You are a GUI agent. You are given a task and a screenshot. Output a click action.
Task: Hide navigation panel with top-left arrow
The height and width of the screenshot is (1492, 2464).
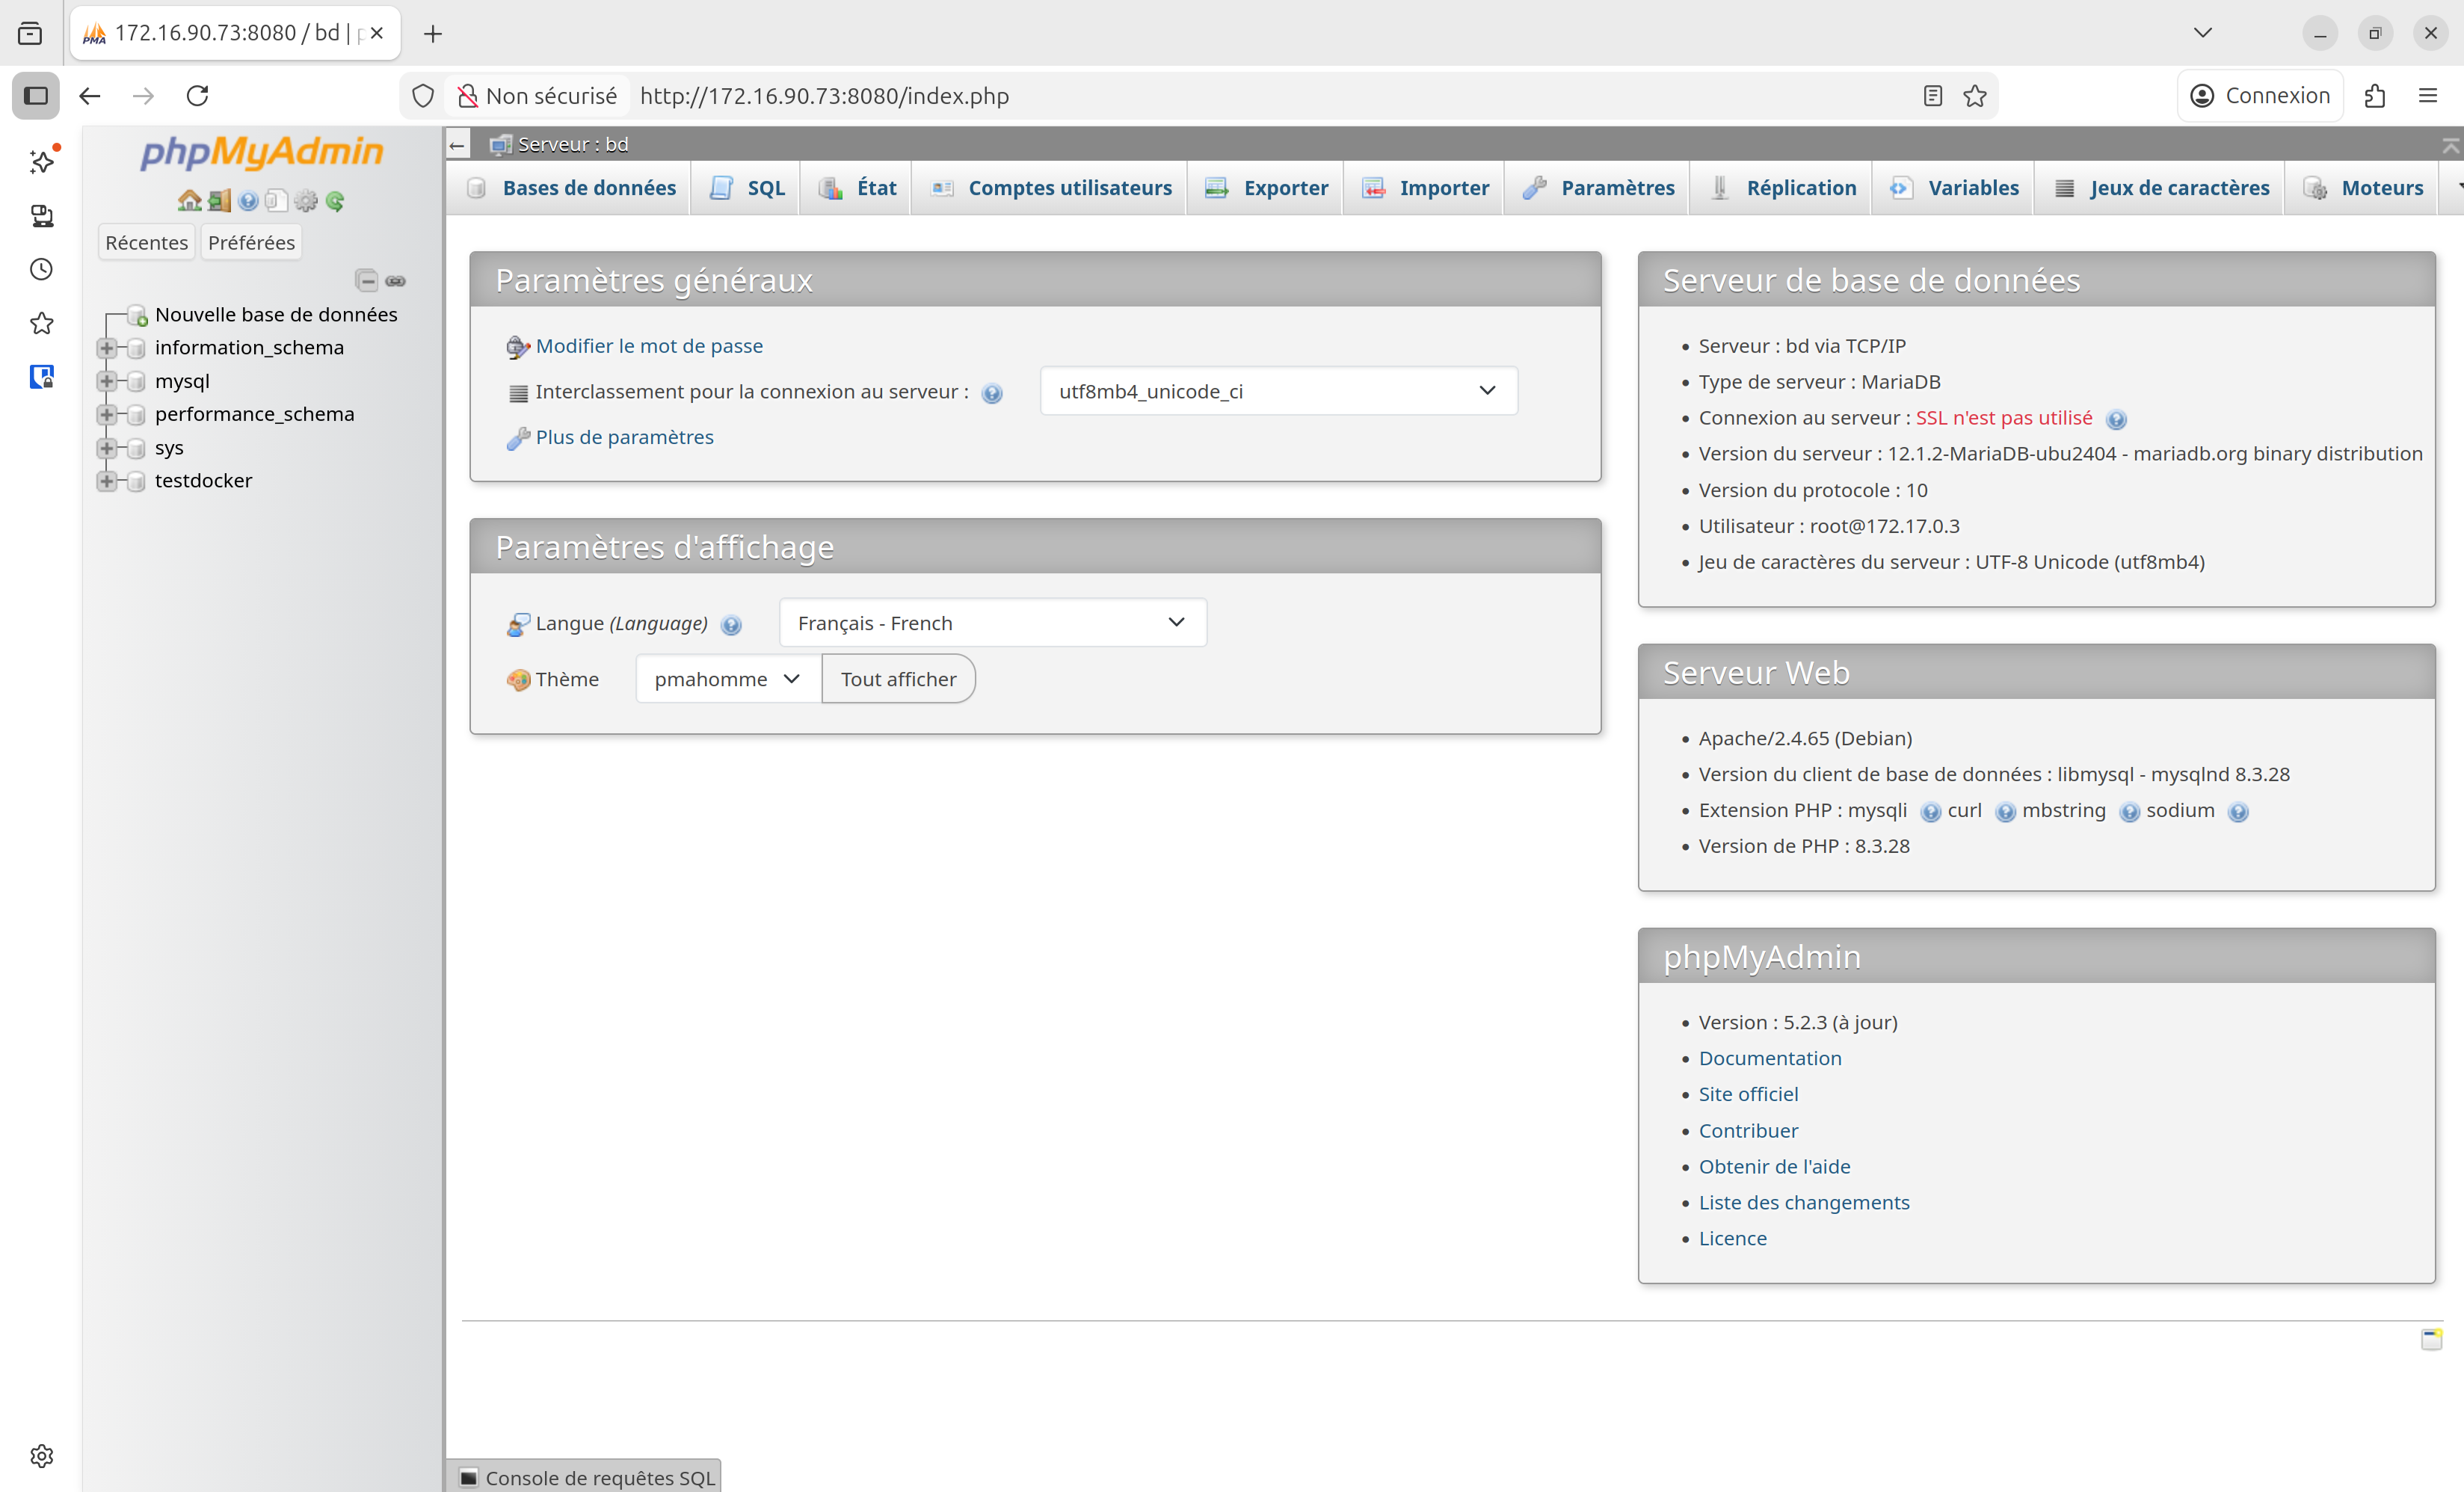(x=458, y=145)
